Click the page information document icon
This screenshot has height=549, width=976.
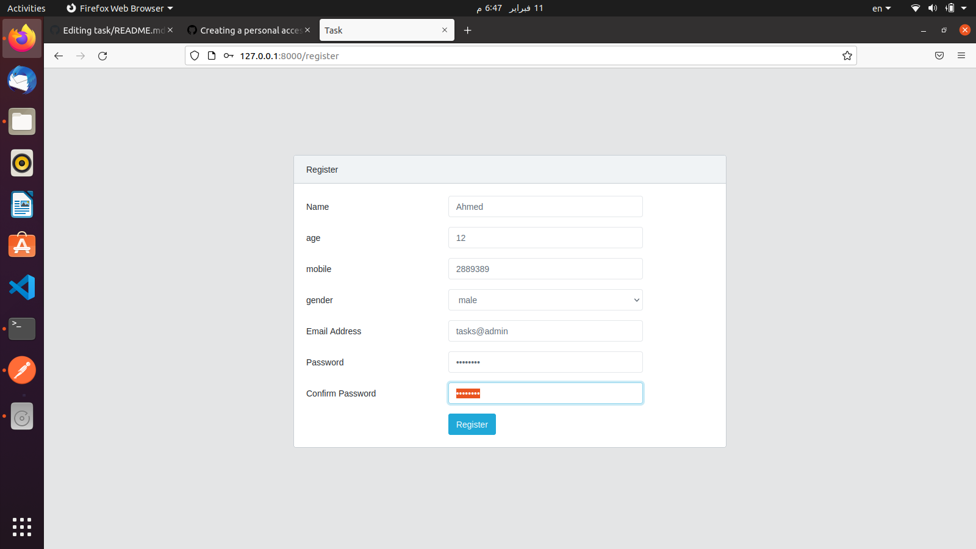[x=212, y=56]
